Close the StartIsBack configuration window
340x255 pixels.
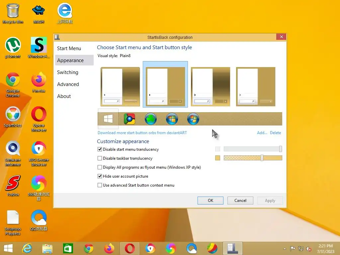[x=281, y=37]
